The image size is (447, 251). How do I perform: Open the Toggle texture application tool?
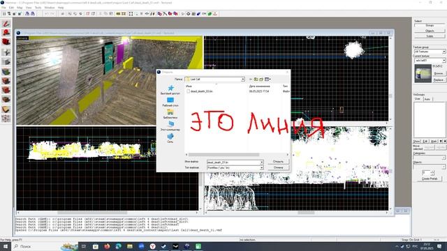click(6, 71)
